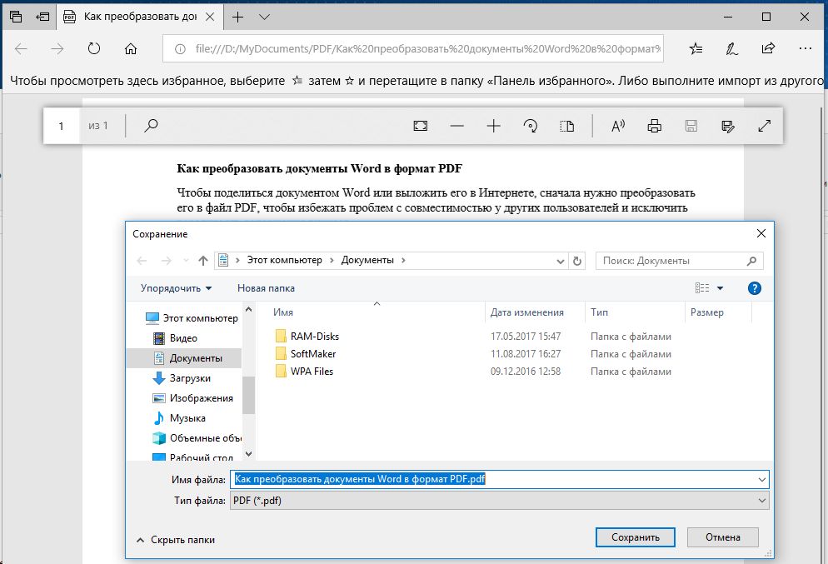Viewport: 828px width, 564px height.
Task: Share this page from Edge toolbar
Action: (769, 48)
